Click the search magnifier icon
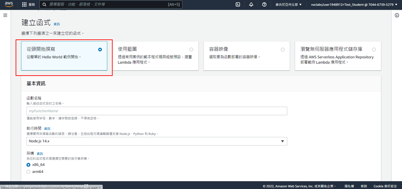The width and height of the screenshot is (402, 189). pyautogui.click(x=44, y=5)
